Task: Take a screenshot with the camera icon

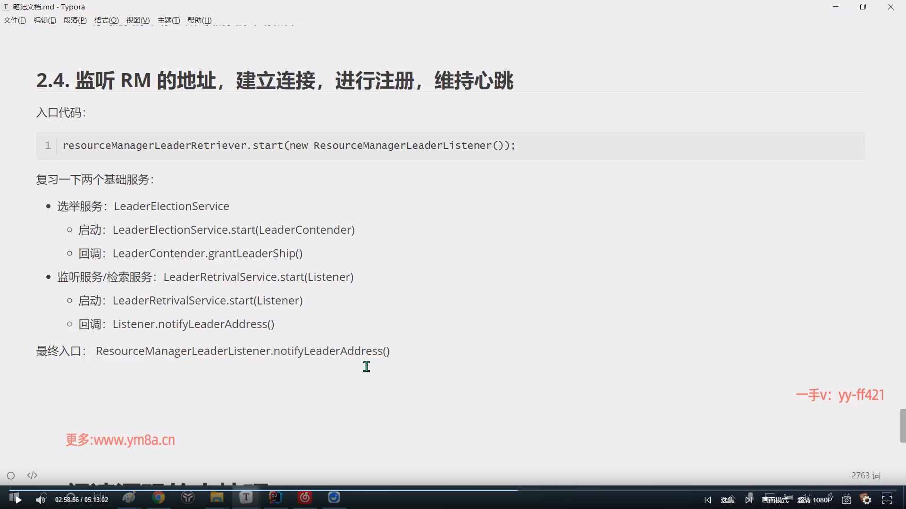Action: pos(847,500)
